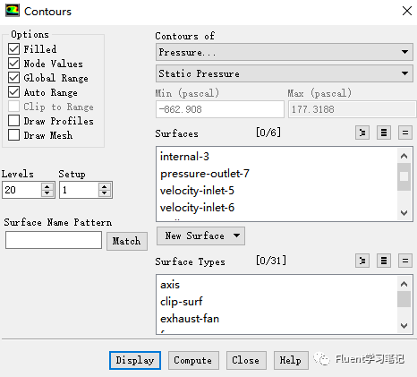Select pressure-outlet-7 in the Surfaces list
This screenshot has height=377, width=417.
coord(205,174)
